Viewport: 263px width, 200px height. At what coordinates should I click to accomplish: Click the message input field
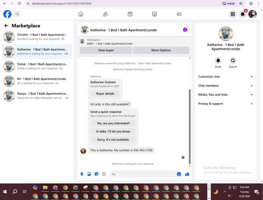click(143, 174)
